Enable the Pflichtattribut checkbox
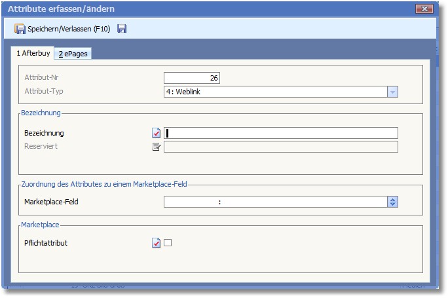 (168, 243)
